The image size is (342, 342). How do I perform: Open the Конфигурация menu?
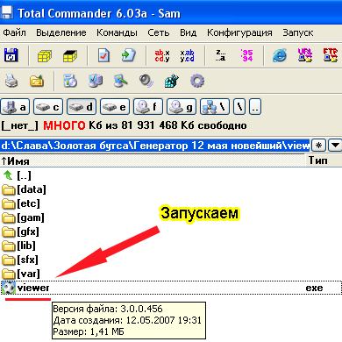239,32
